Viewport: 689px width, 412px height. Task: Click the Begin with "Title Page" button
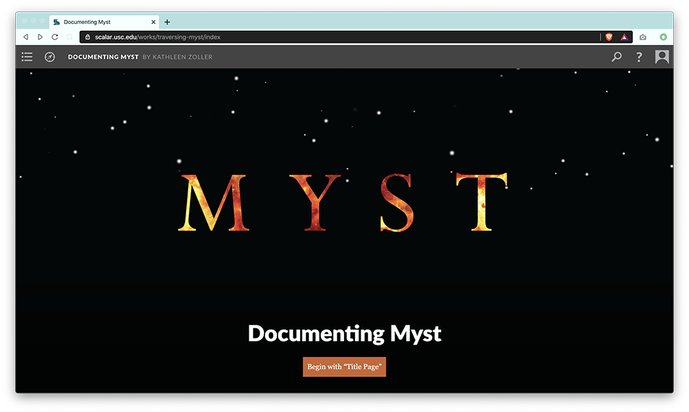click(x=345, y=367)
